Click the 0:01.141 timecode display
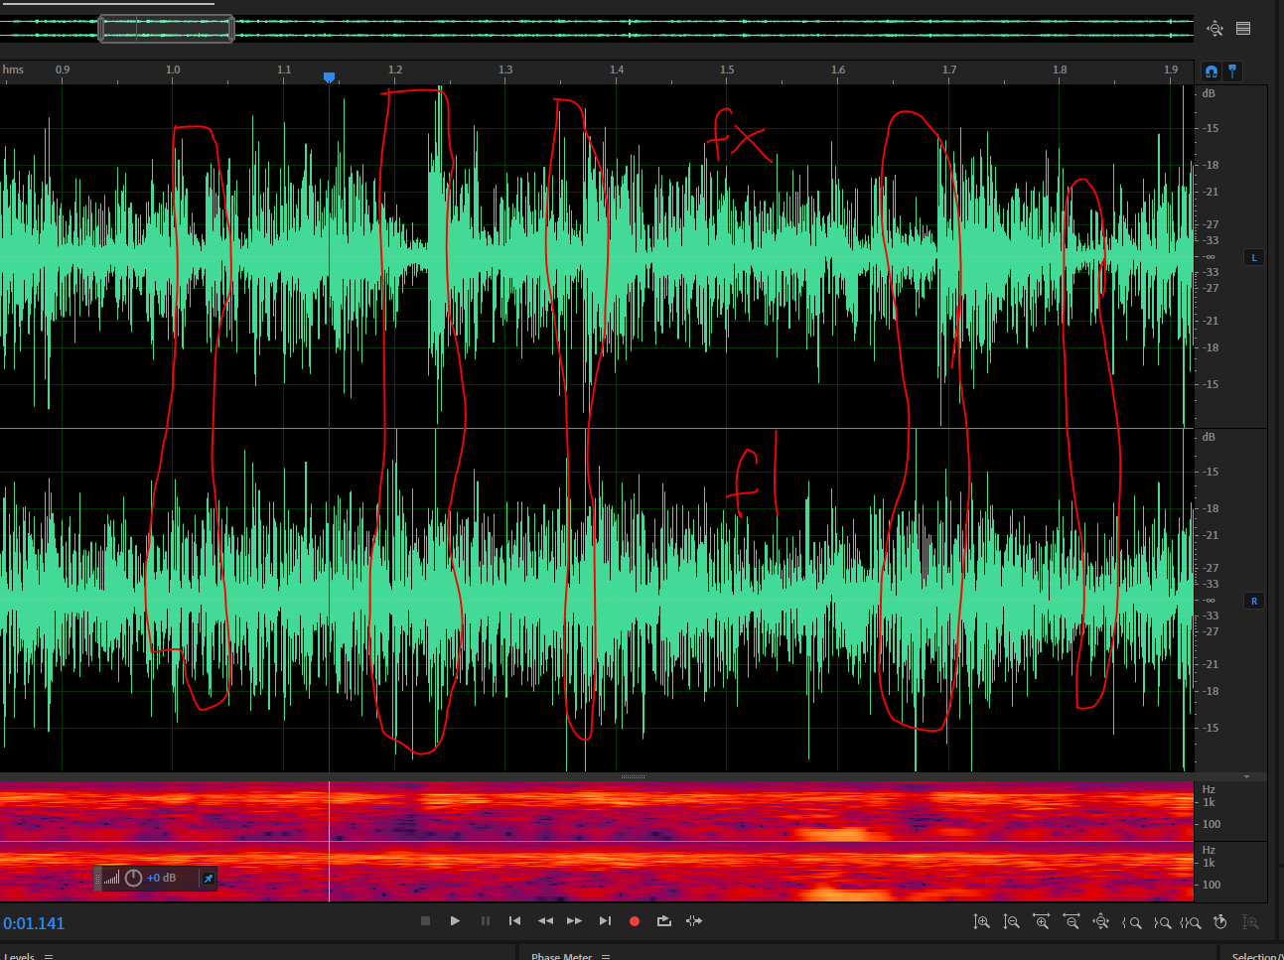The width and height of the screenshot is (1284, 960). coord(34,923)
